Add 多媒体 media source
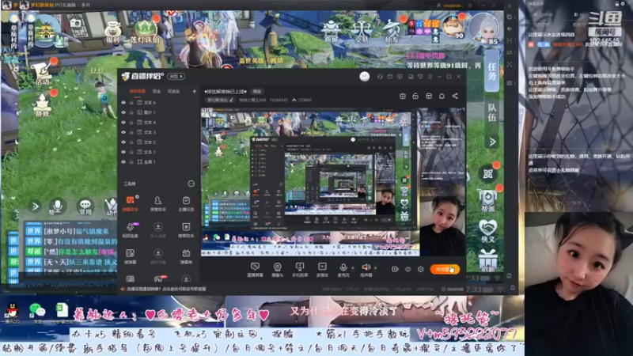The width and height of the screenshot is (633, 356). pyautogui.click(x=322, y=270)
